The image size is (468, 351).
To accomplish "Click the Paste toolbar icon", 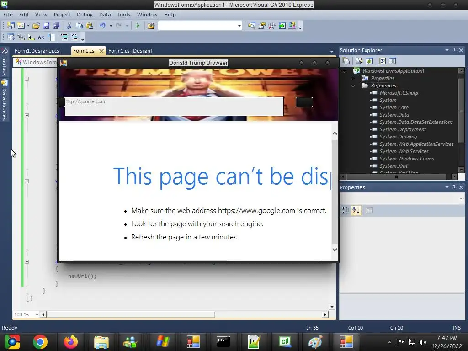I will pyautogui.click(x=89, y=26).
